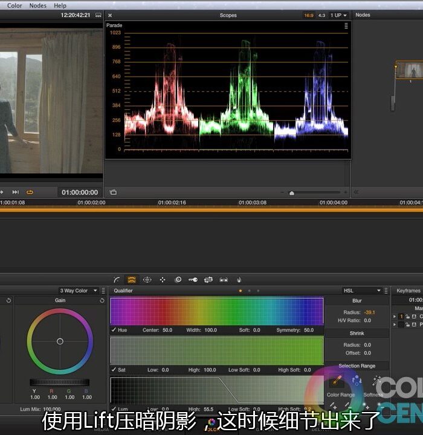The width and height of the screenshot is (423, 435).
Task: Uncheck the Hue qualifier checkbox
Action: [x=114, y=330]
